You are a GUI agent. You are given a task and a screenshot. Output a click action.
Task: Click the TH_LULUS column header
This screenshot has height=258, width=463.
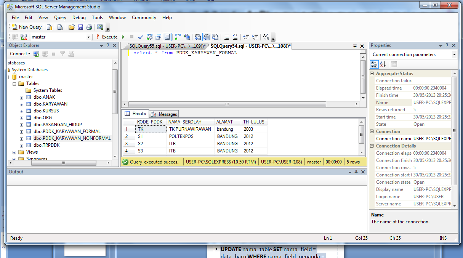click(x=254, y=122)
